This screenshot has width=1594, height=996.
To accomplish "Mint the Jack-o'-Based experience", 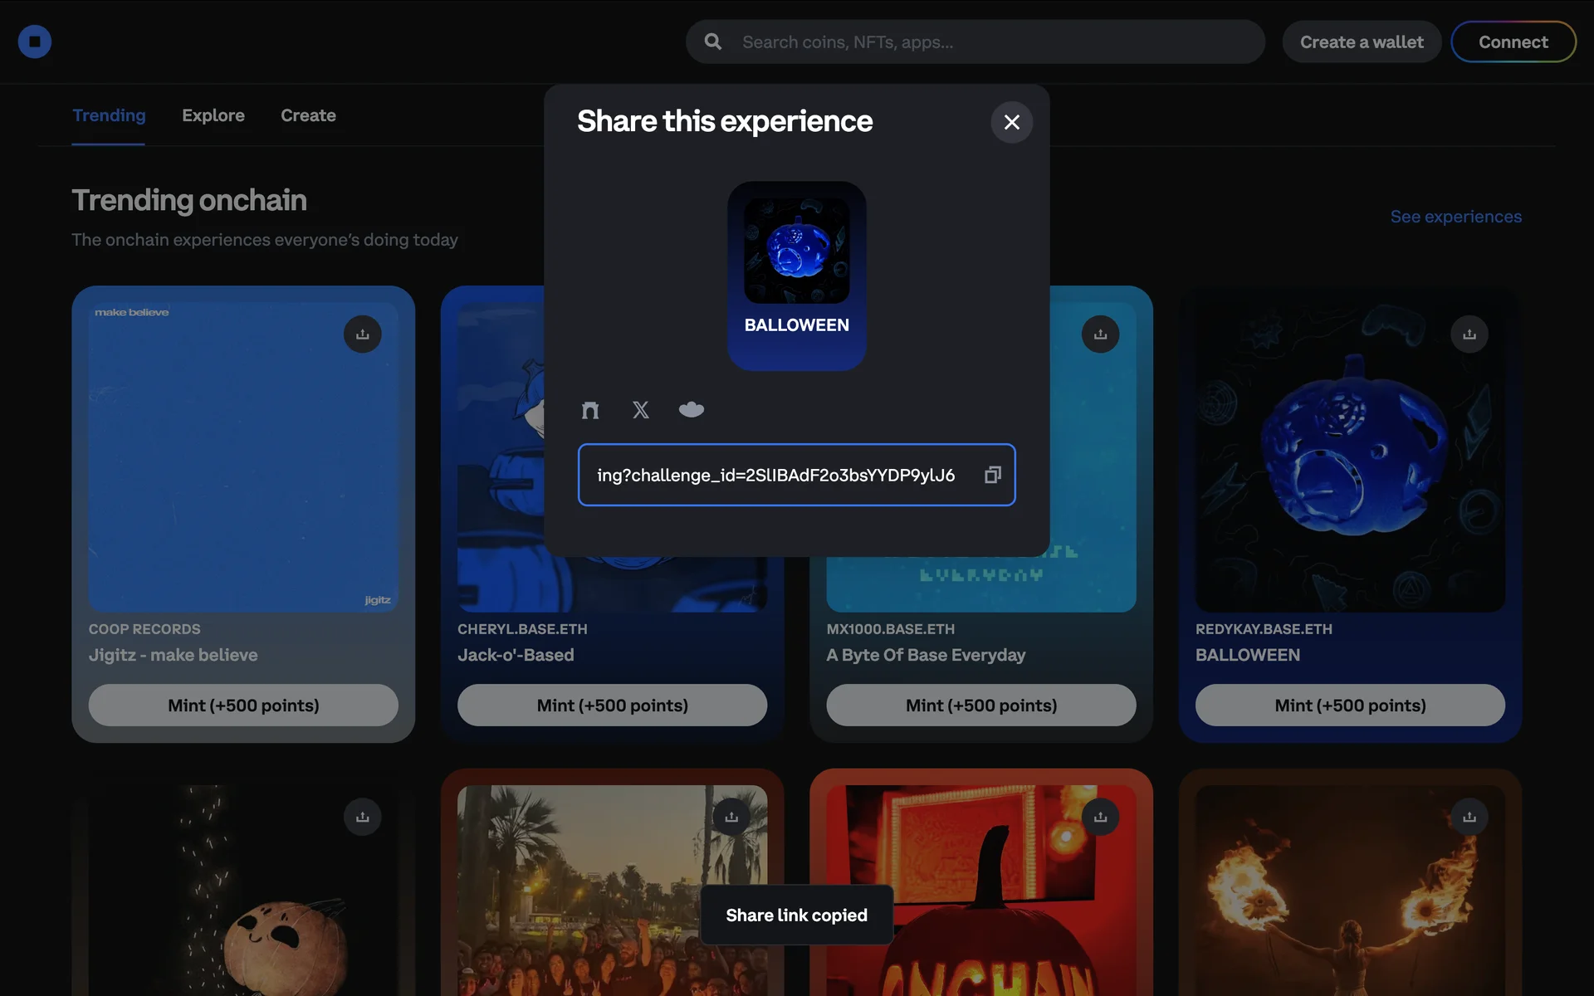I will coord(612,705).
